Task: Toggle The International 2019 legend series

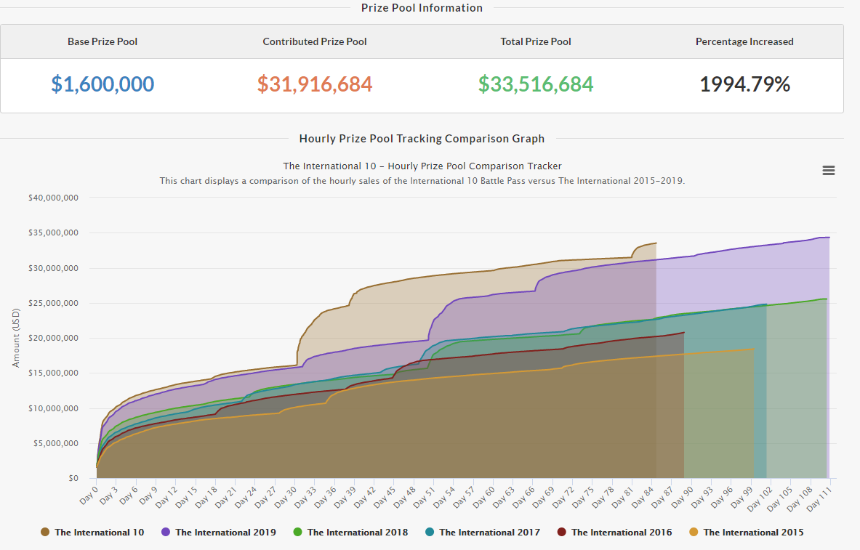Action: (x=218, y=532)
